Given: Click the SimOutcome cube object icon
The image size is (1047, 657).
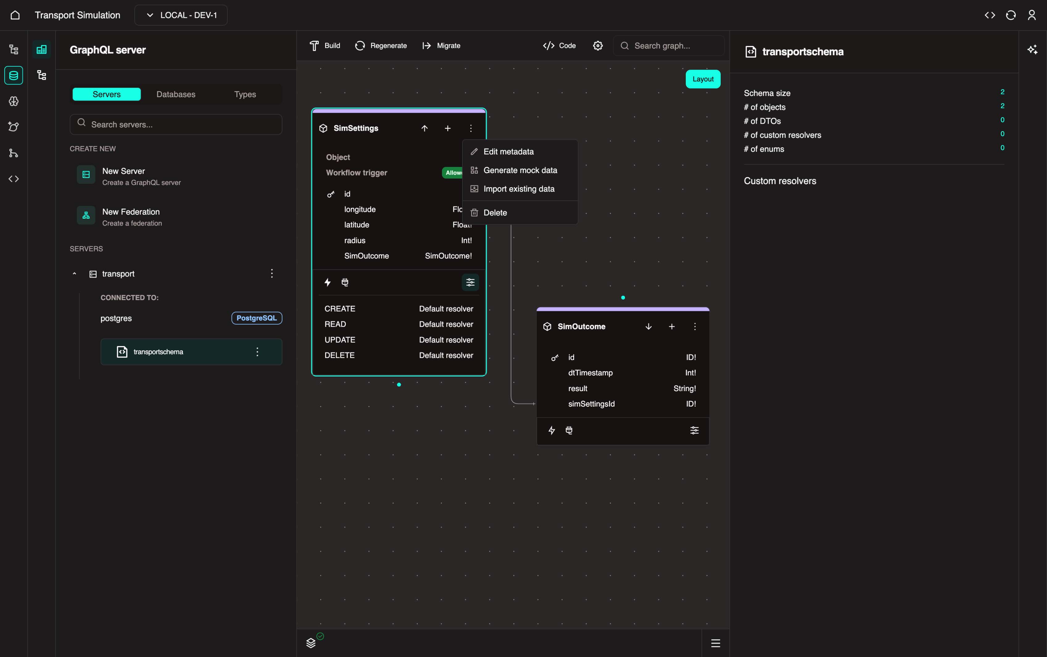Looking at the screenshot, I should (x=547, y=326).
